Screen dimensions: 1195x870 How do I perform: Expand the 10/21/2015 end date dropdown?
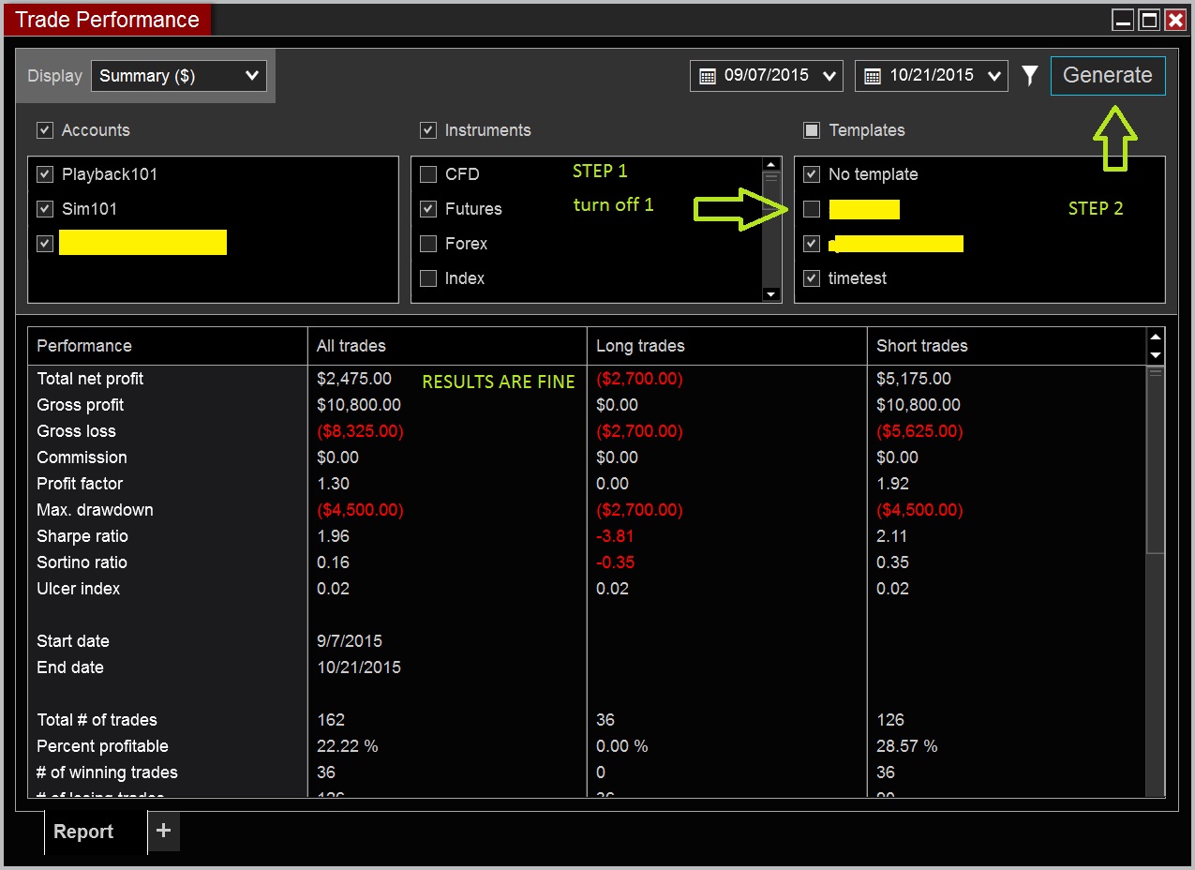(x=994, y=77)
